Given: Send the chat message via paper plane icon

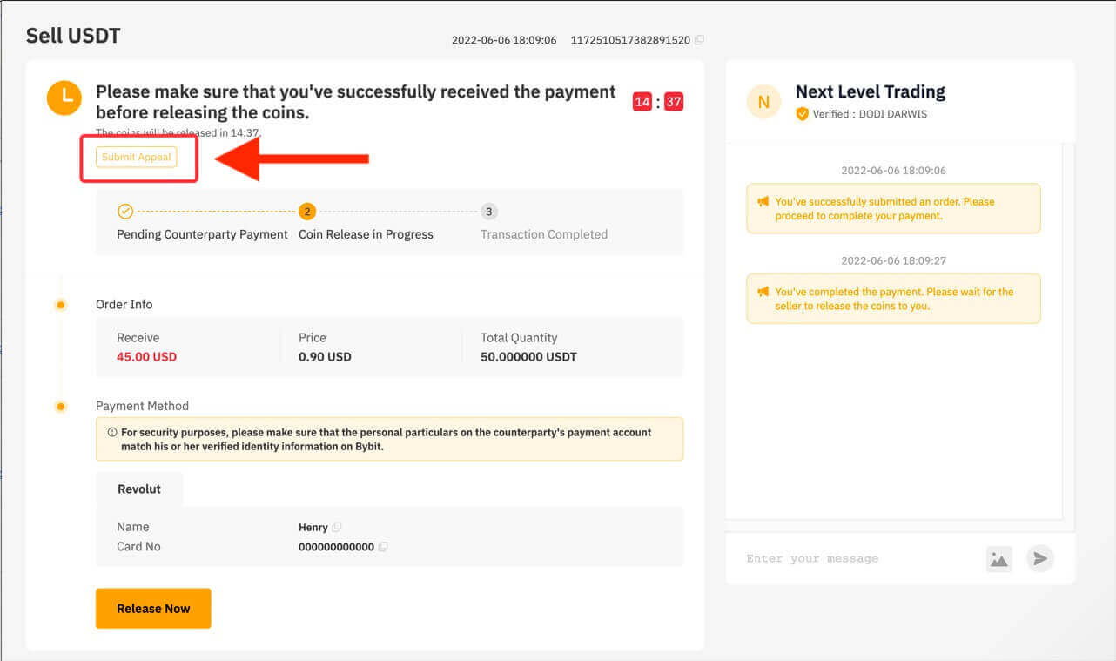Looking at the screenshot, I should pos(1039,559).
